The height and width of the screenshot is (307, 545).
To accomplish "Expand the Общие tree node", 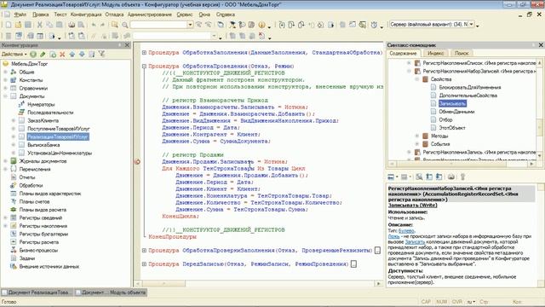I will (x=5, y=72).
